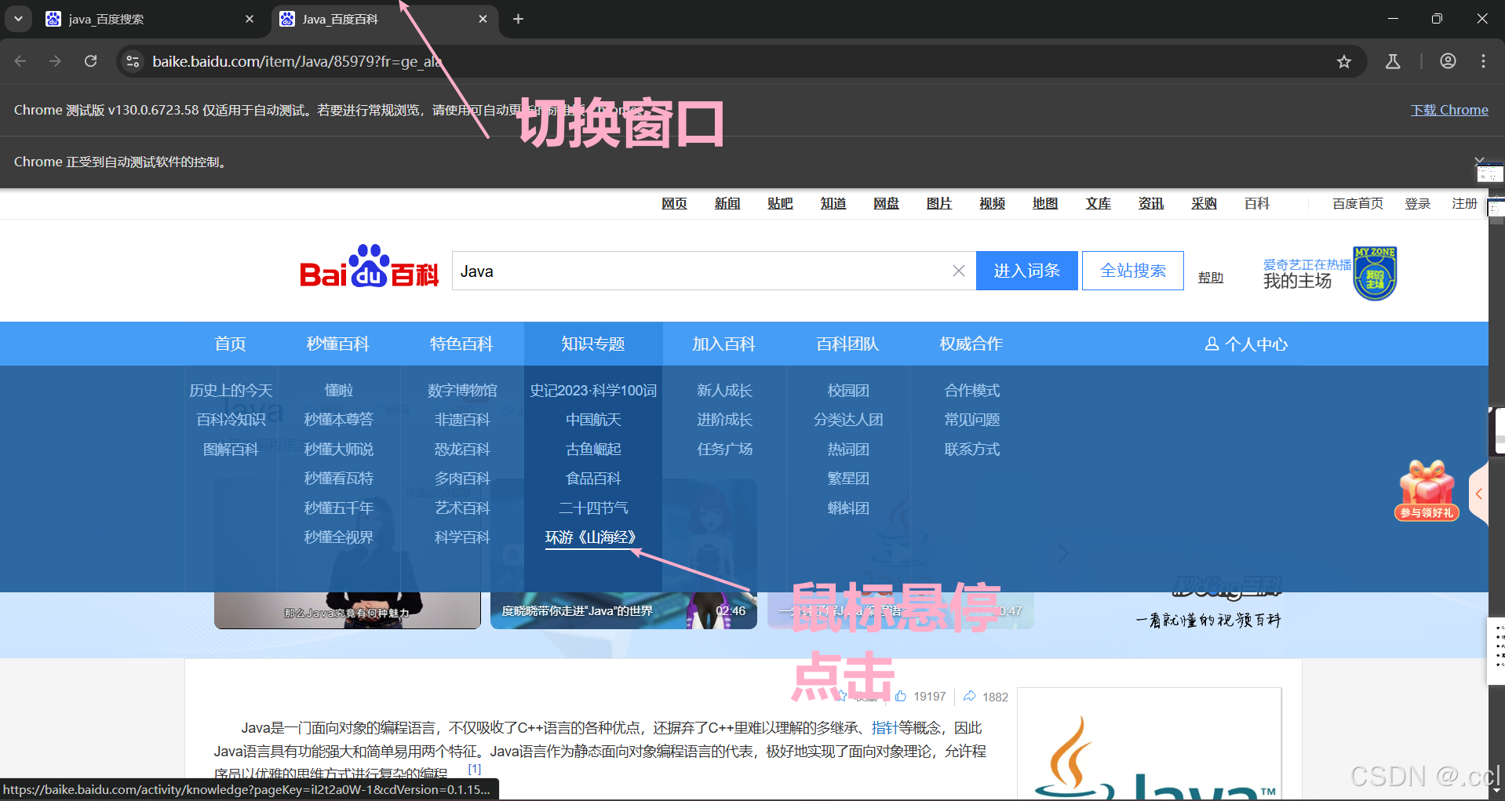Select the 秒懂百科 menu item
Screen dimensions: 1505x801
[338, 344]
